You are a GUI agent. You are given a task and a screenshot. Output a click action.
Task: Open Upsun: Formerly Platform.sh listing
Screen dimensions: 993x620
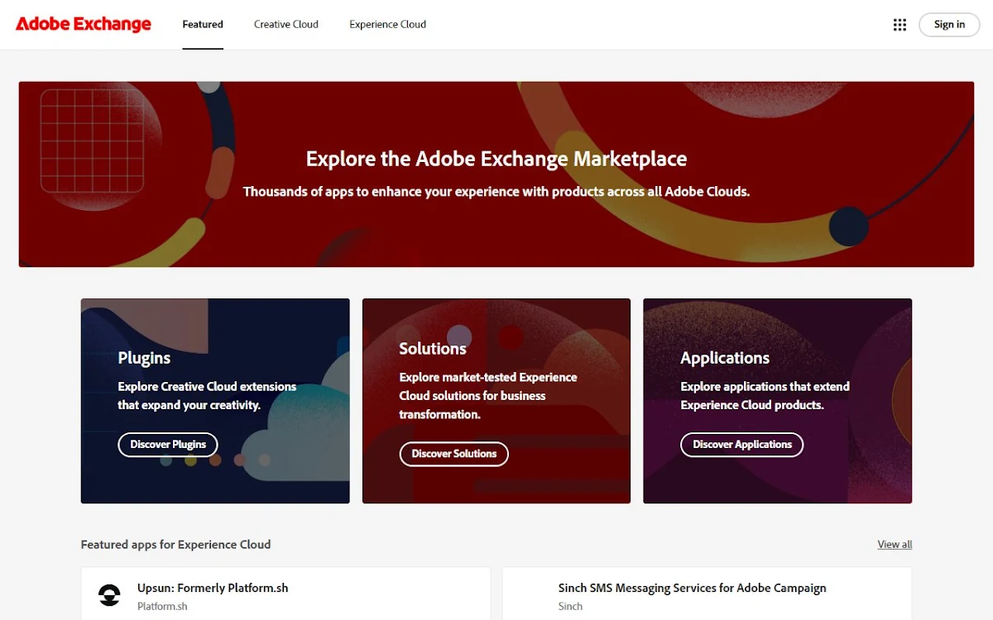[213, 589]
